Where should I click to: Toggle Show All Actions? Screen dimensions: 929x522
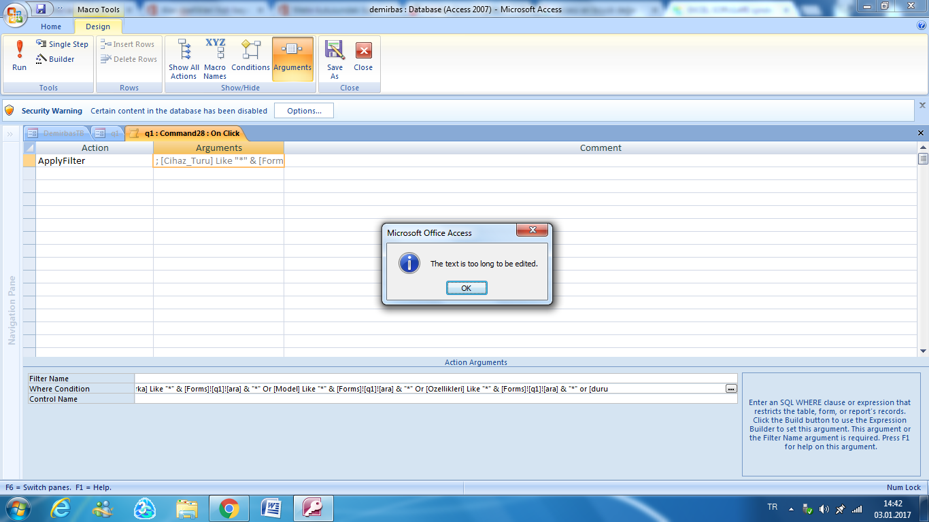pos(184,58)
